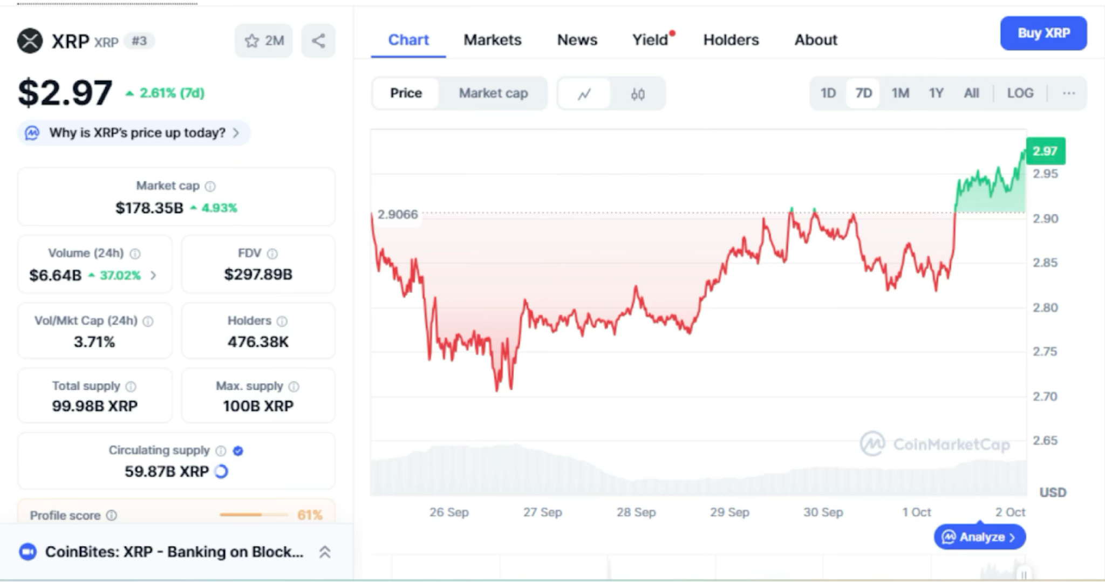This screenshot has height=582, width=1105.
Task: Open the more options ellipsis menu
Action: click(1068, 93)
